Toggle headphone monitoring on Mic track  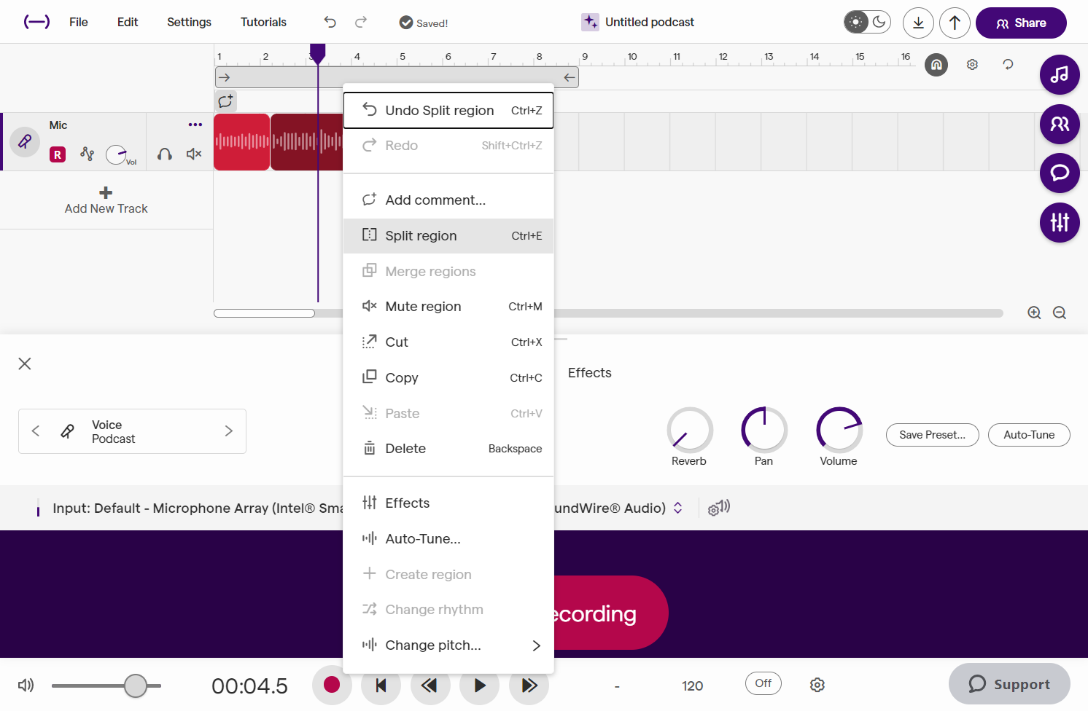[165, 154]
